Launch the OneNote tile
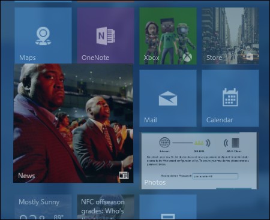Screen dimensions: 270x220 pos(106,35)
